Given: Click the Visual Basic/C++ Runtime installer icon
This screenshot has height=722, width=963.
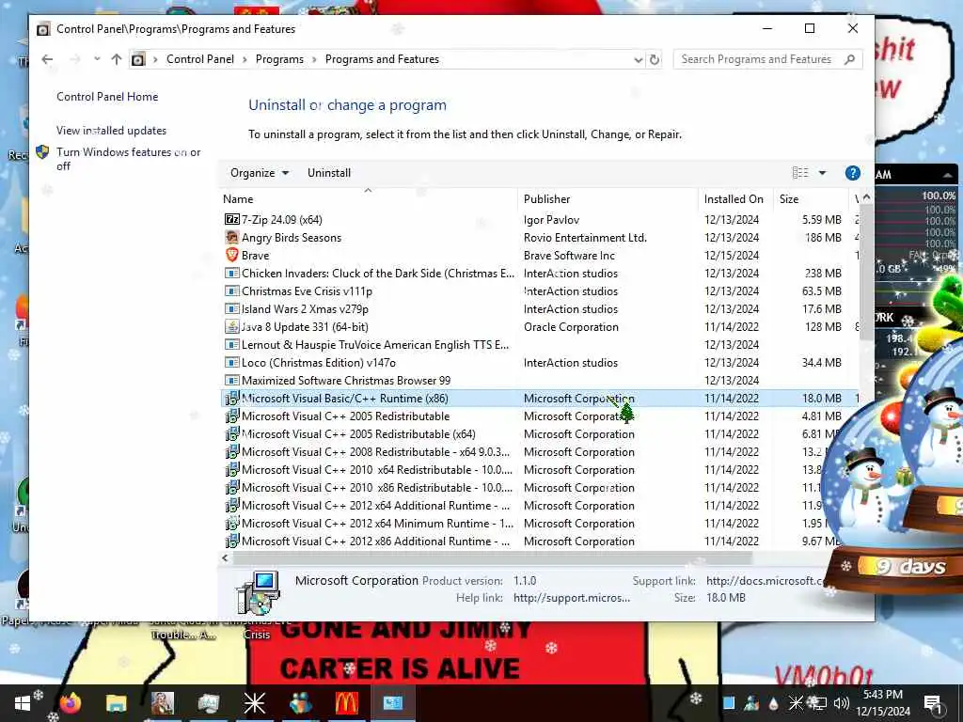Looking at the screenshot, I should [x=231, y=398].
